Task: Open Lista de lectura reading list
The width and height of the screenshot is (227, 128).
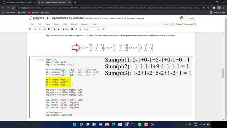Action: click(217, 13)
